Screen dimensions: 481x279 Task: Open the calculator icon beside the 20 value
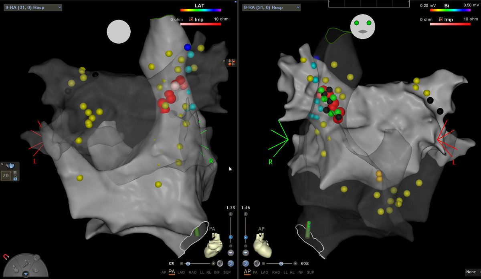point(15,173)
